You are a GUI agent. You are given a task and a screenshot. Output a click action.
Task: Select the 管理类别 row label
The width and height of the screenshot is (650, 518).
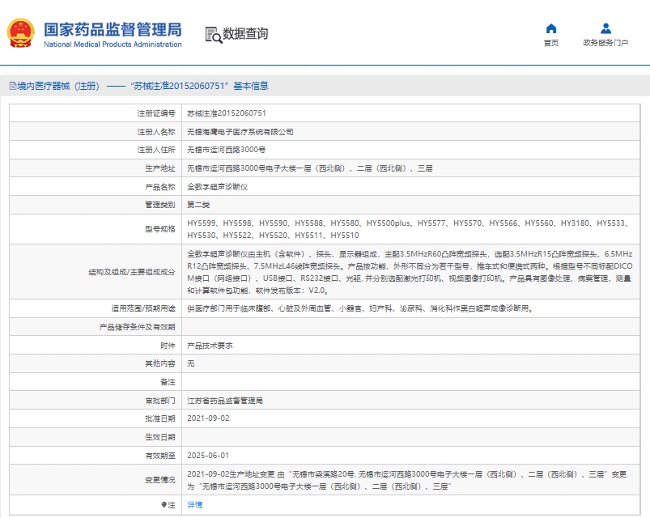pos(160,205)
